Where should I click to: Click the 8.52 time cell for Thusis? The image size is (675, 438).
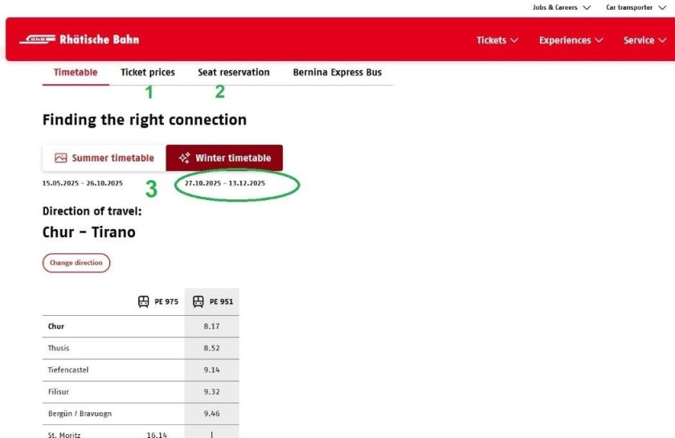212,348
